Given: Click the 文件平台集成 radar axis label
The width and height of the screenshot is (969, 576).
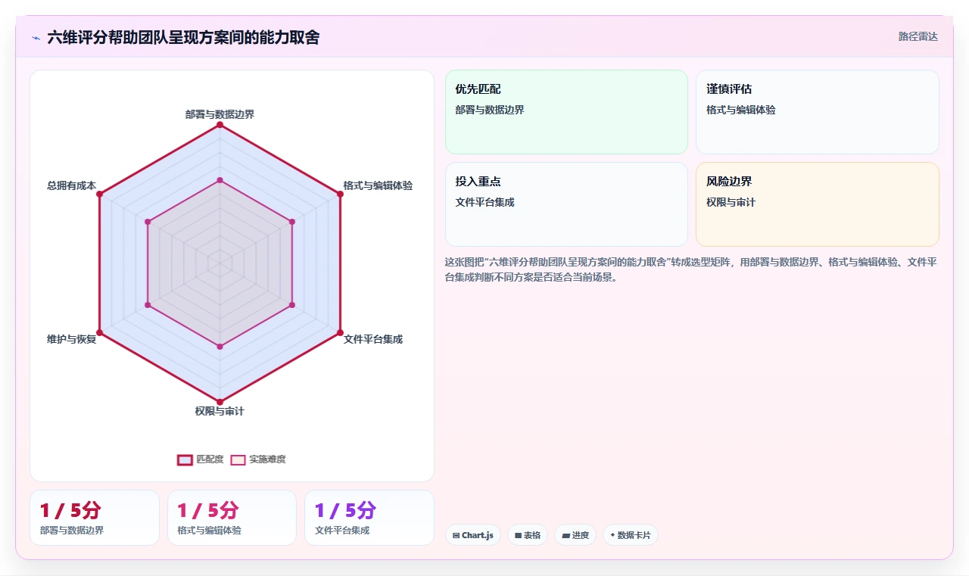Looking at the screenshot, I should [373, 339].
